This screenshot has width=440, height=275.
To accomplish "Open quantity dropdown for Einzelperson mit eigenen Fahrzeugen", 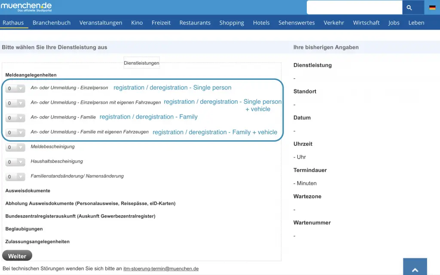I will [15, 103].
